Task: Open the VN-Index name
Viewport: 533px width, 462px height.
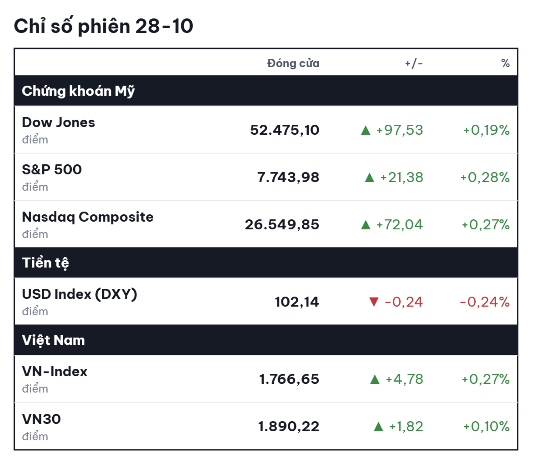Action: click(55, 371)
